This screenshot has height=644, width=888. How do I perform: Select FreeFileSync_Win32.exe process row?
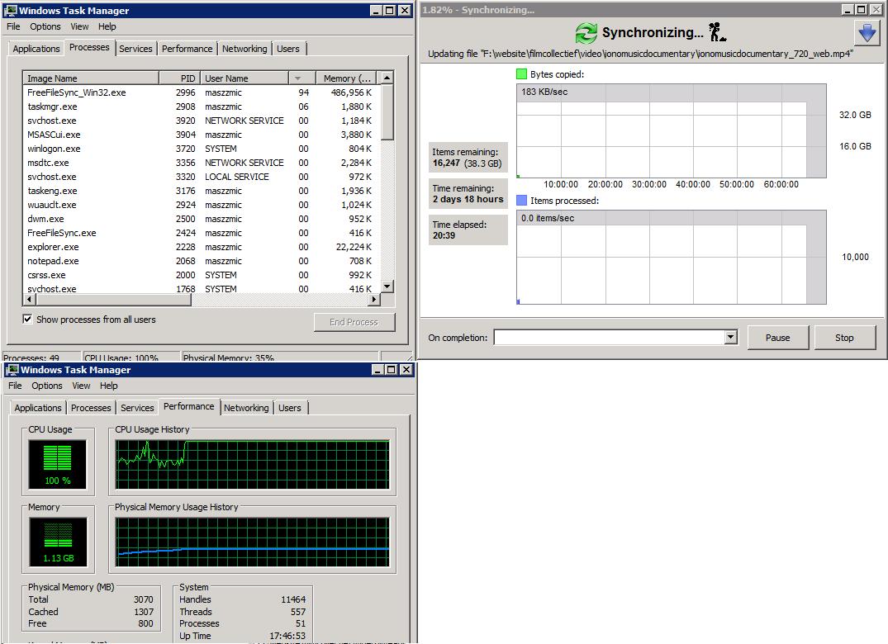201,92
